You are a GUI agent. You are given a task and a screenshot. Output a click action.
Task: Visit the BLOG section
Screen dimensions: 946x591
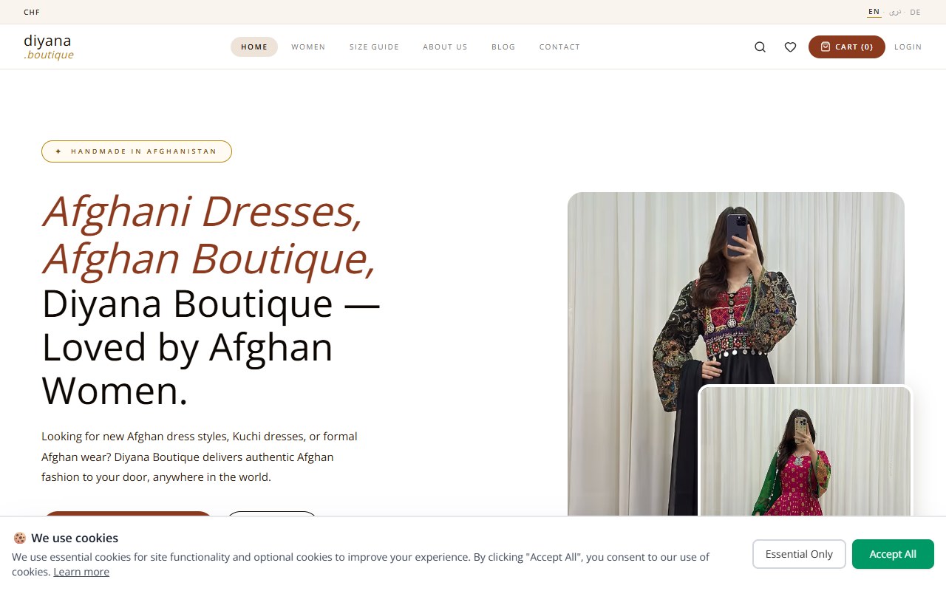coord(503,47)
